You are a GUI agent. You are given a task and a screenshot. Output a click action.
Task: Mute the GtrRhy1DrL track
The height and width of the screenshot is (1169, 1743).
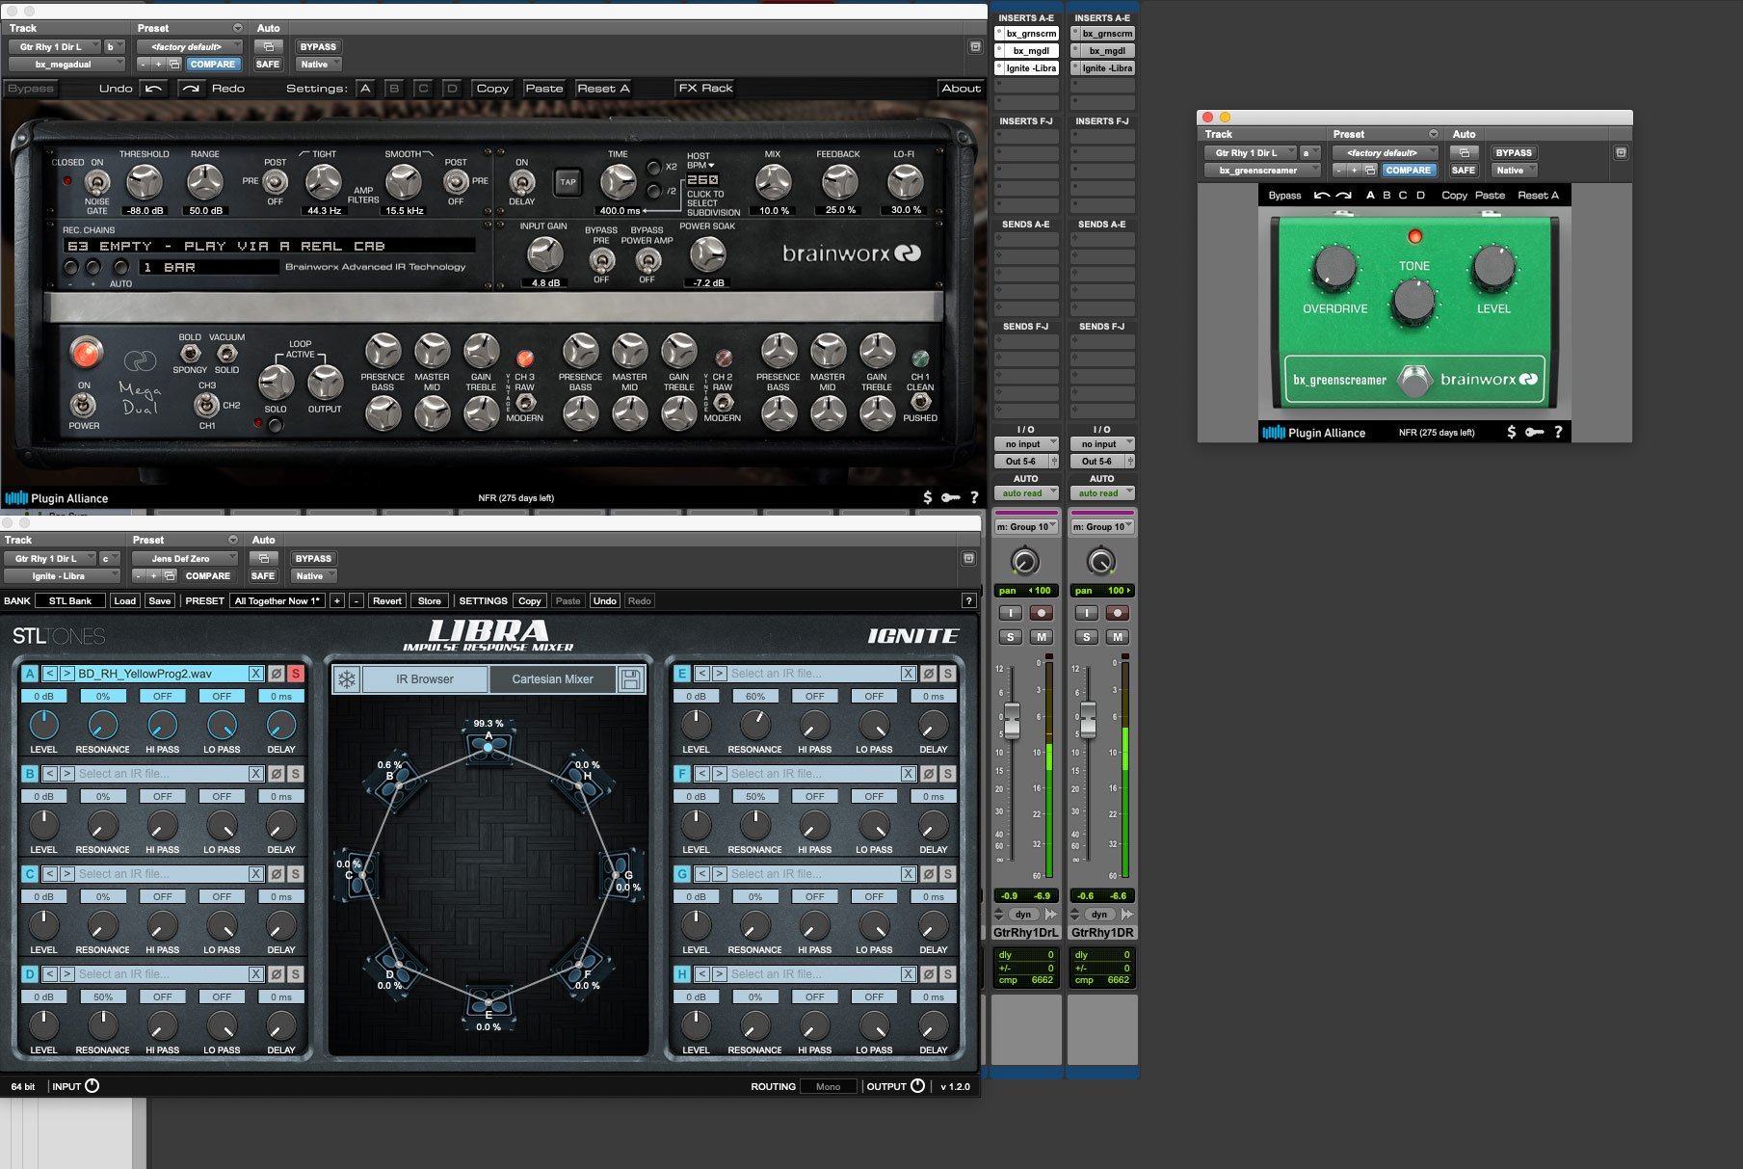(1041, 637)
